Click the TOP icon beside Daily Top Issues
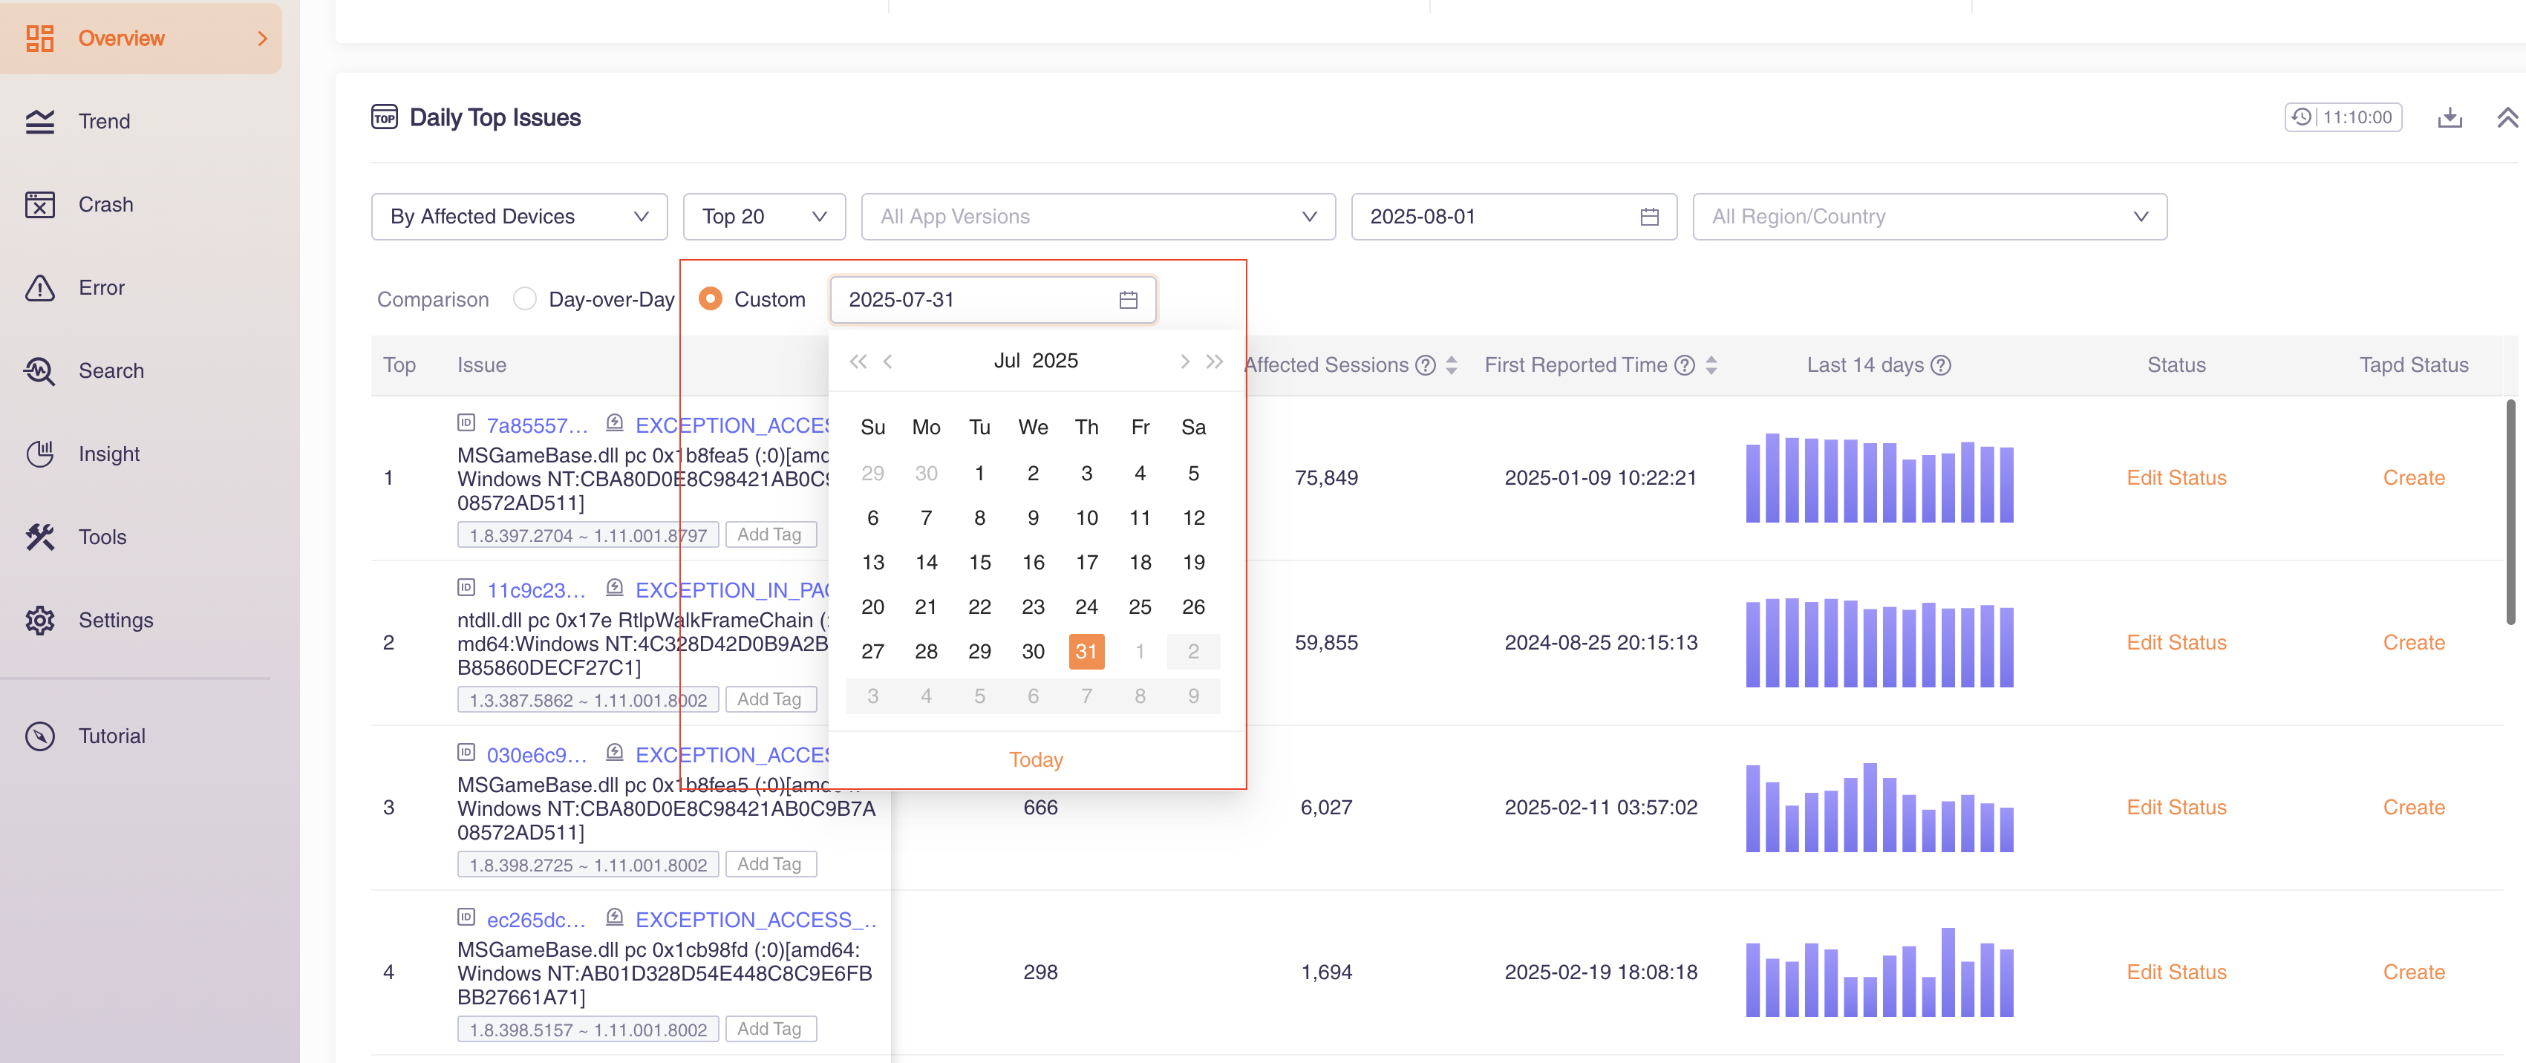2526x1063 pixels. click(385, 118)
